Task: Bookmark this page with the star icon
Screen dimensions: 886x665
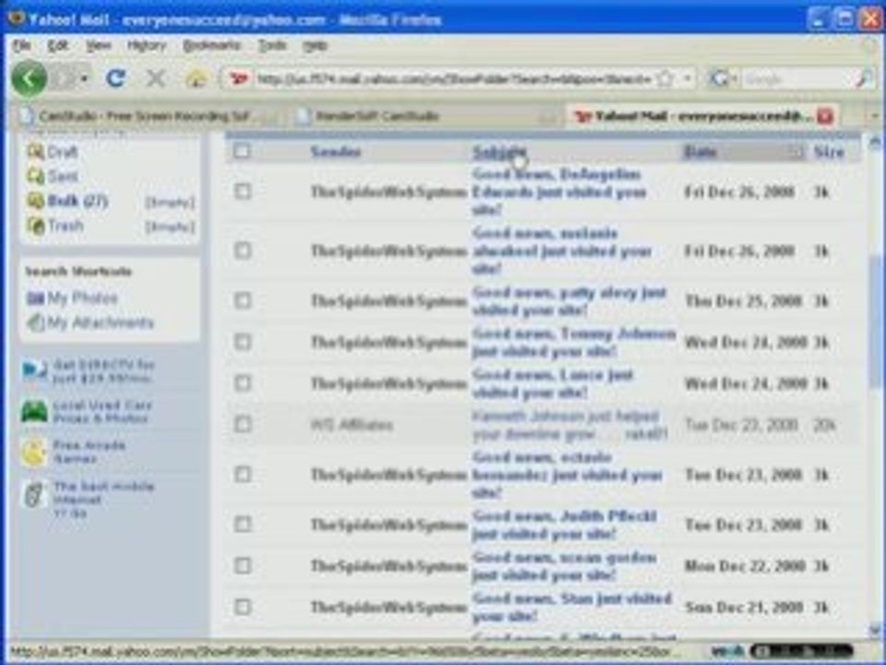Action: (x=666, y=78)
